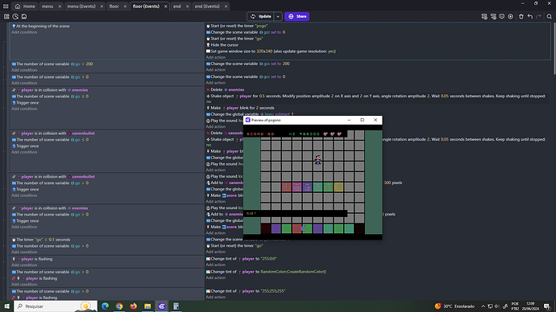The height and width of the screenshot is (312, 556).
Task: Click the Share button
Action: pyautogui.click(x=297, y=16)
